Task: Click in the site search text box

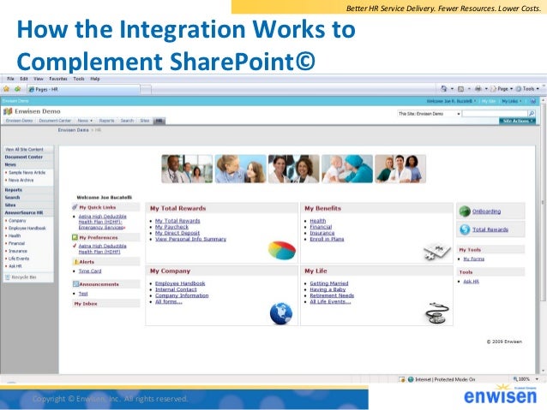Action: tap(495, 114)
